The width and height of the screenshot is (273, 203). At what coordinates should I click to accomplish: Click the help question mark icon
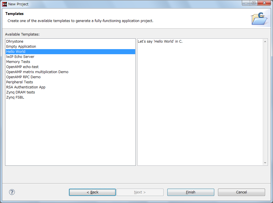point(12,192)
